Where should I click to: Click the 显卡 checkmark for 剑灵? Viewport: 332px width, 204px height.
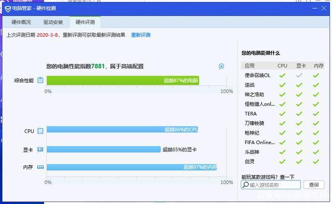click(x=299, y=162)
